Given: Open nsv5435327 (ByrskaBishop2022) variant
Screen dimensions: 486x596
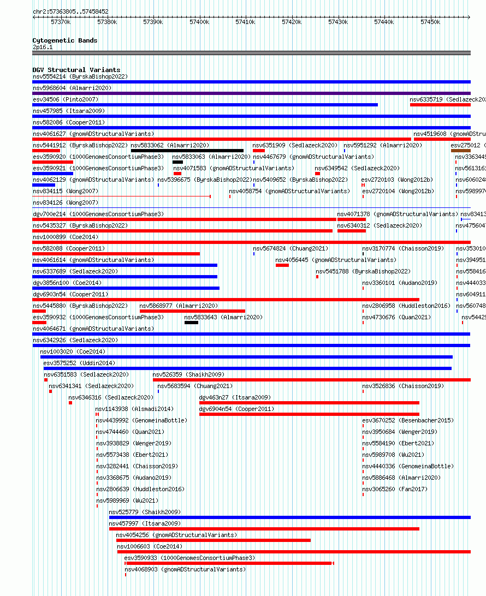Looking at the screenshot, I should pos(80,225).
